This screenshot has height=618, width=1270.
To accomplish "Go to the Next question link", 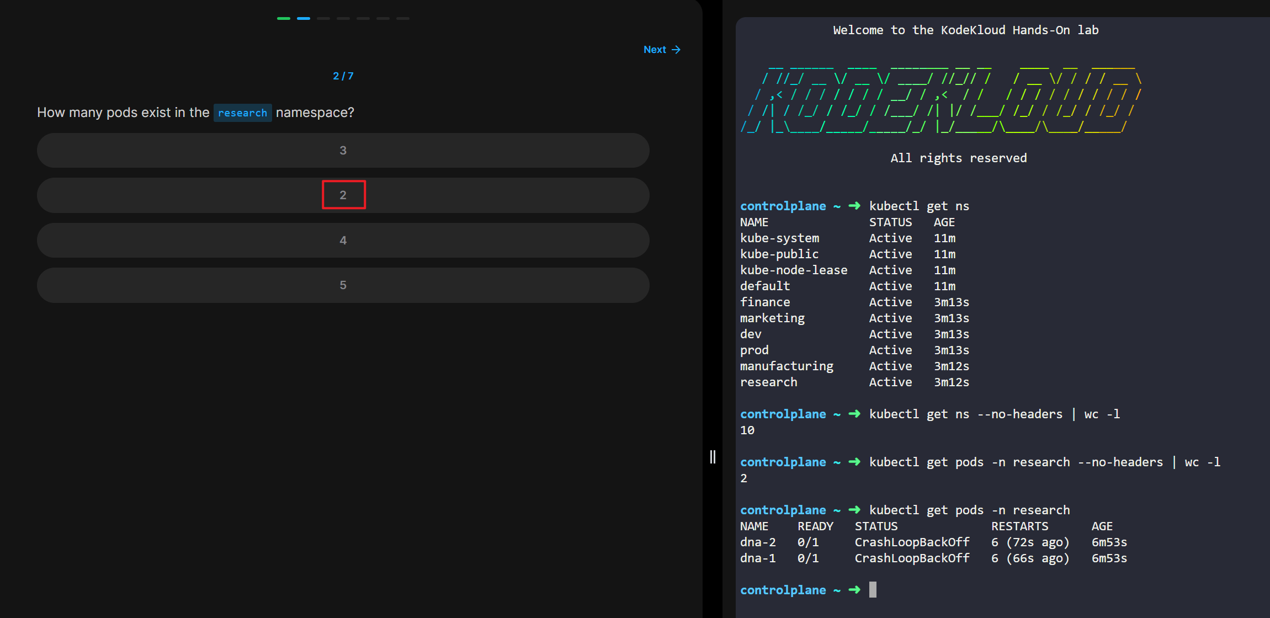I will click(x=655, y=50).
